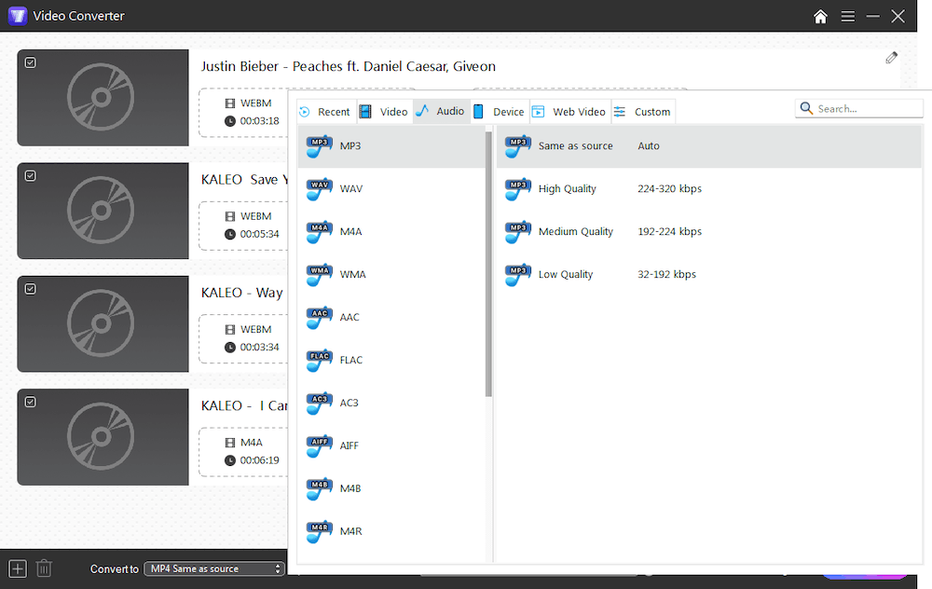932x589 pixels.
Task: Click the M4R format icon
Action: coord(319,531)
